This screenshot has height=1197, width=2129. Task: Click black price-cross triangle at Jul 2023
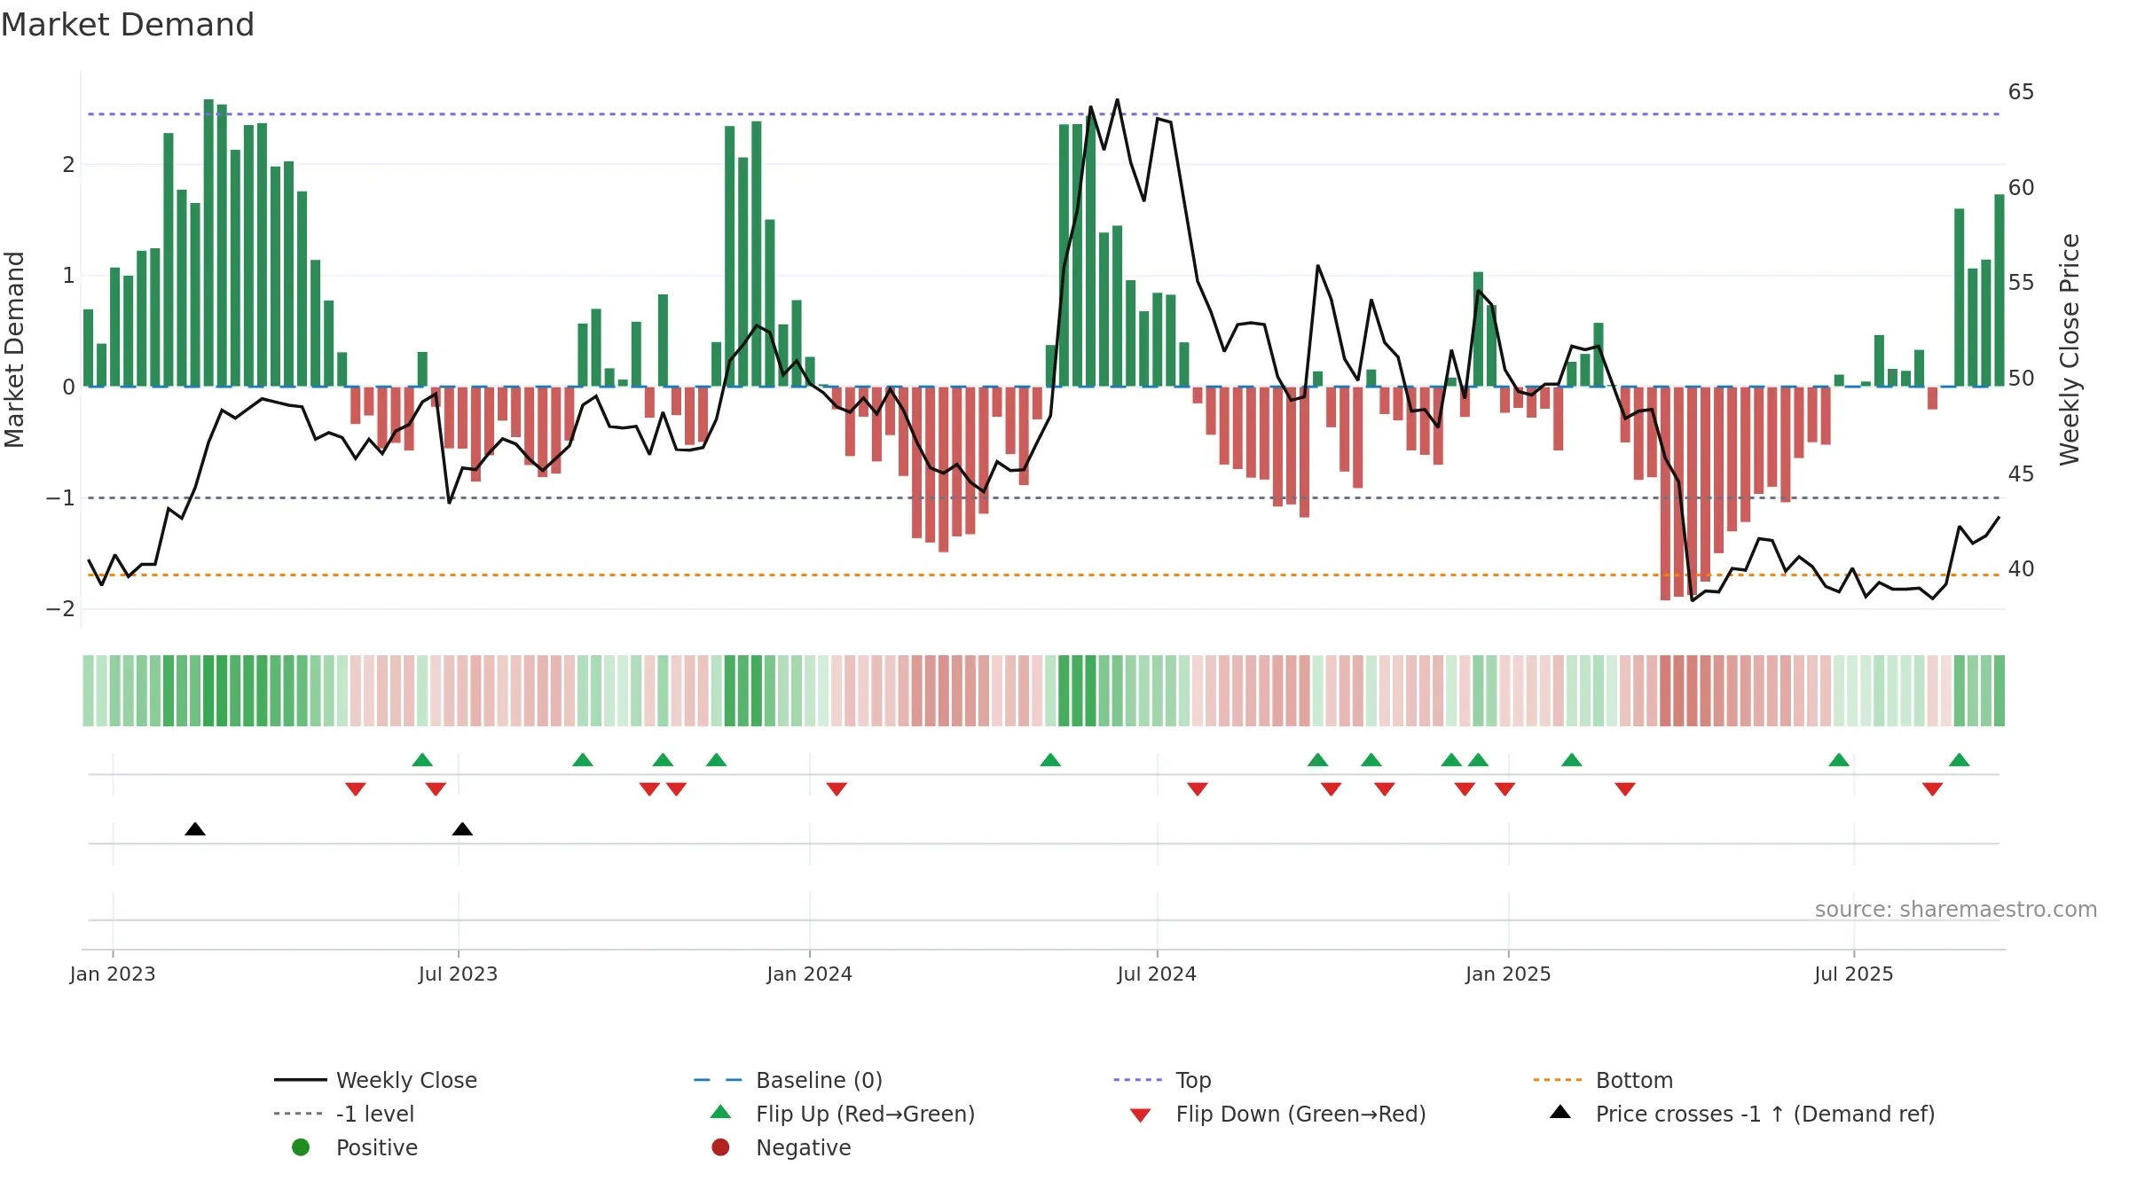click(x=462, y=829)
